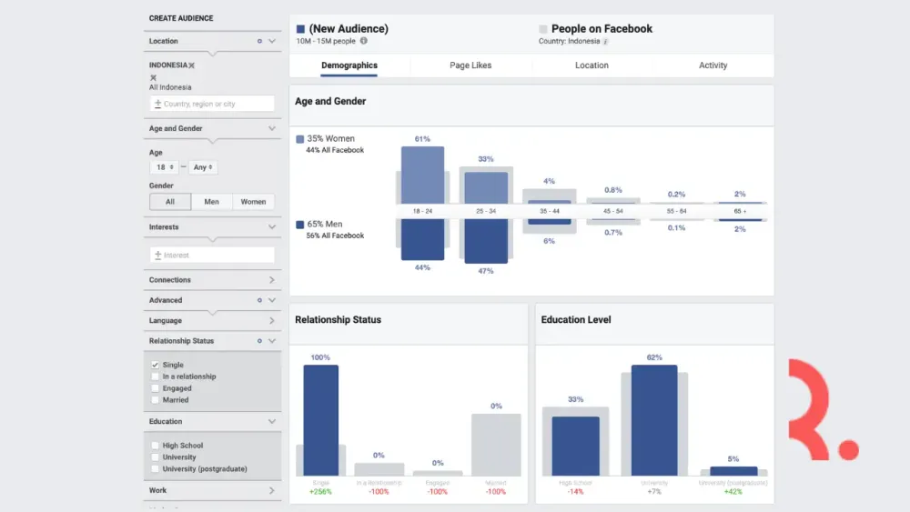The width and height of the screenshot is (910, 512).
Task: Click the -14% value under High School
Action: point(575,492)
